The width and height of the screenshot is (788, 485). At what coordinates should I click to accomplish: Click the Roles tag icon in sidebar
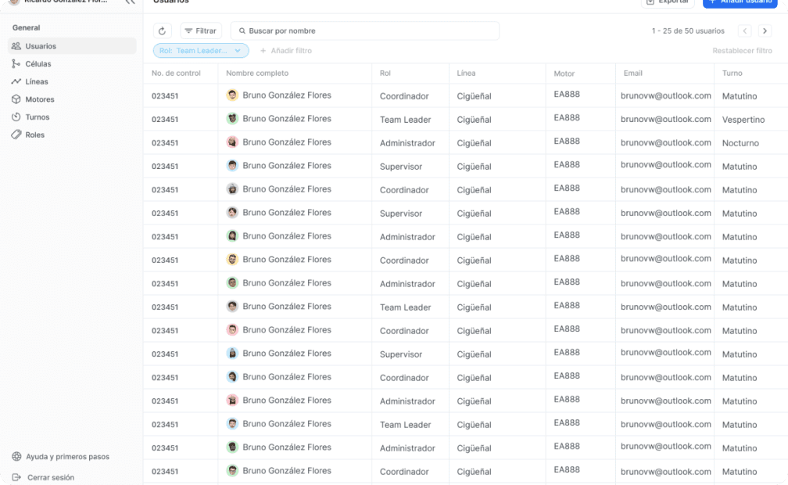16,135
